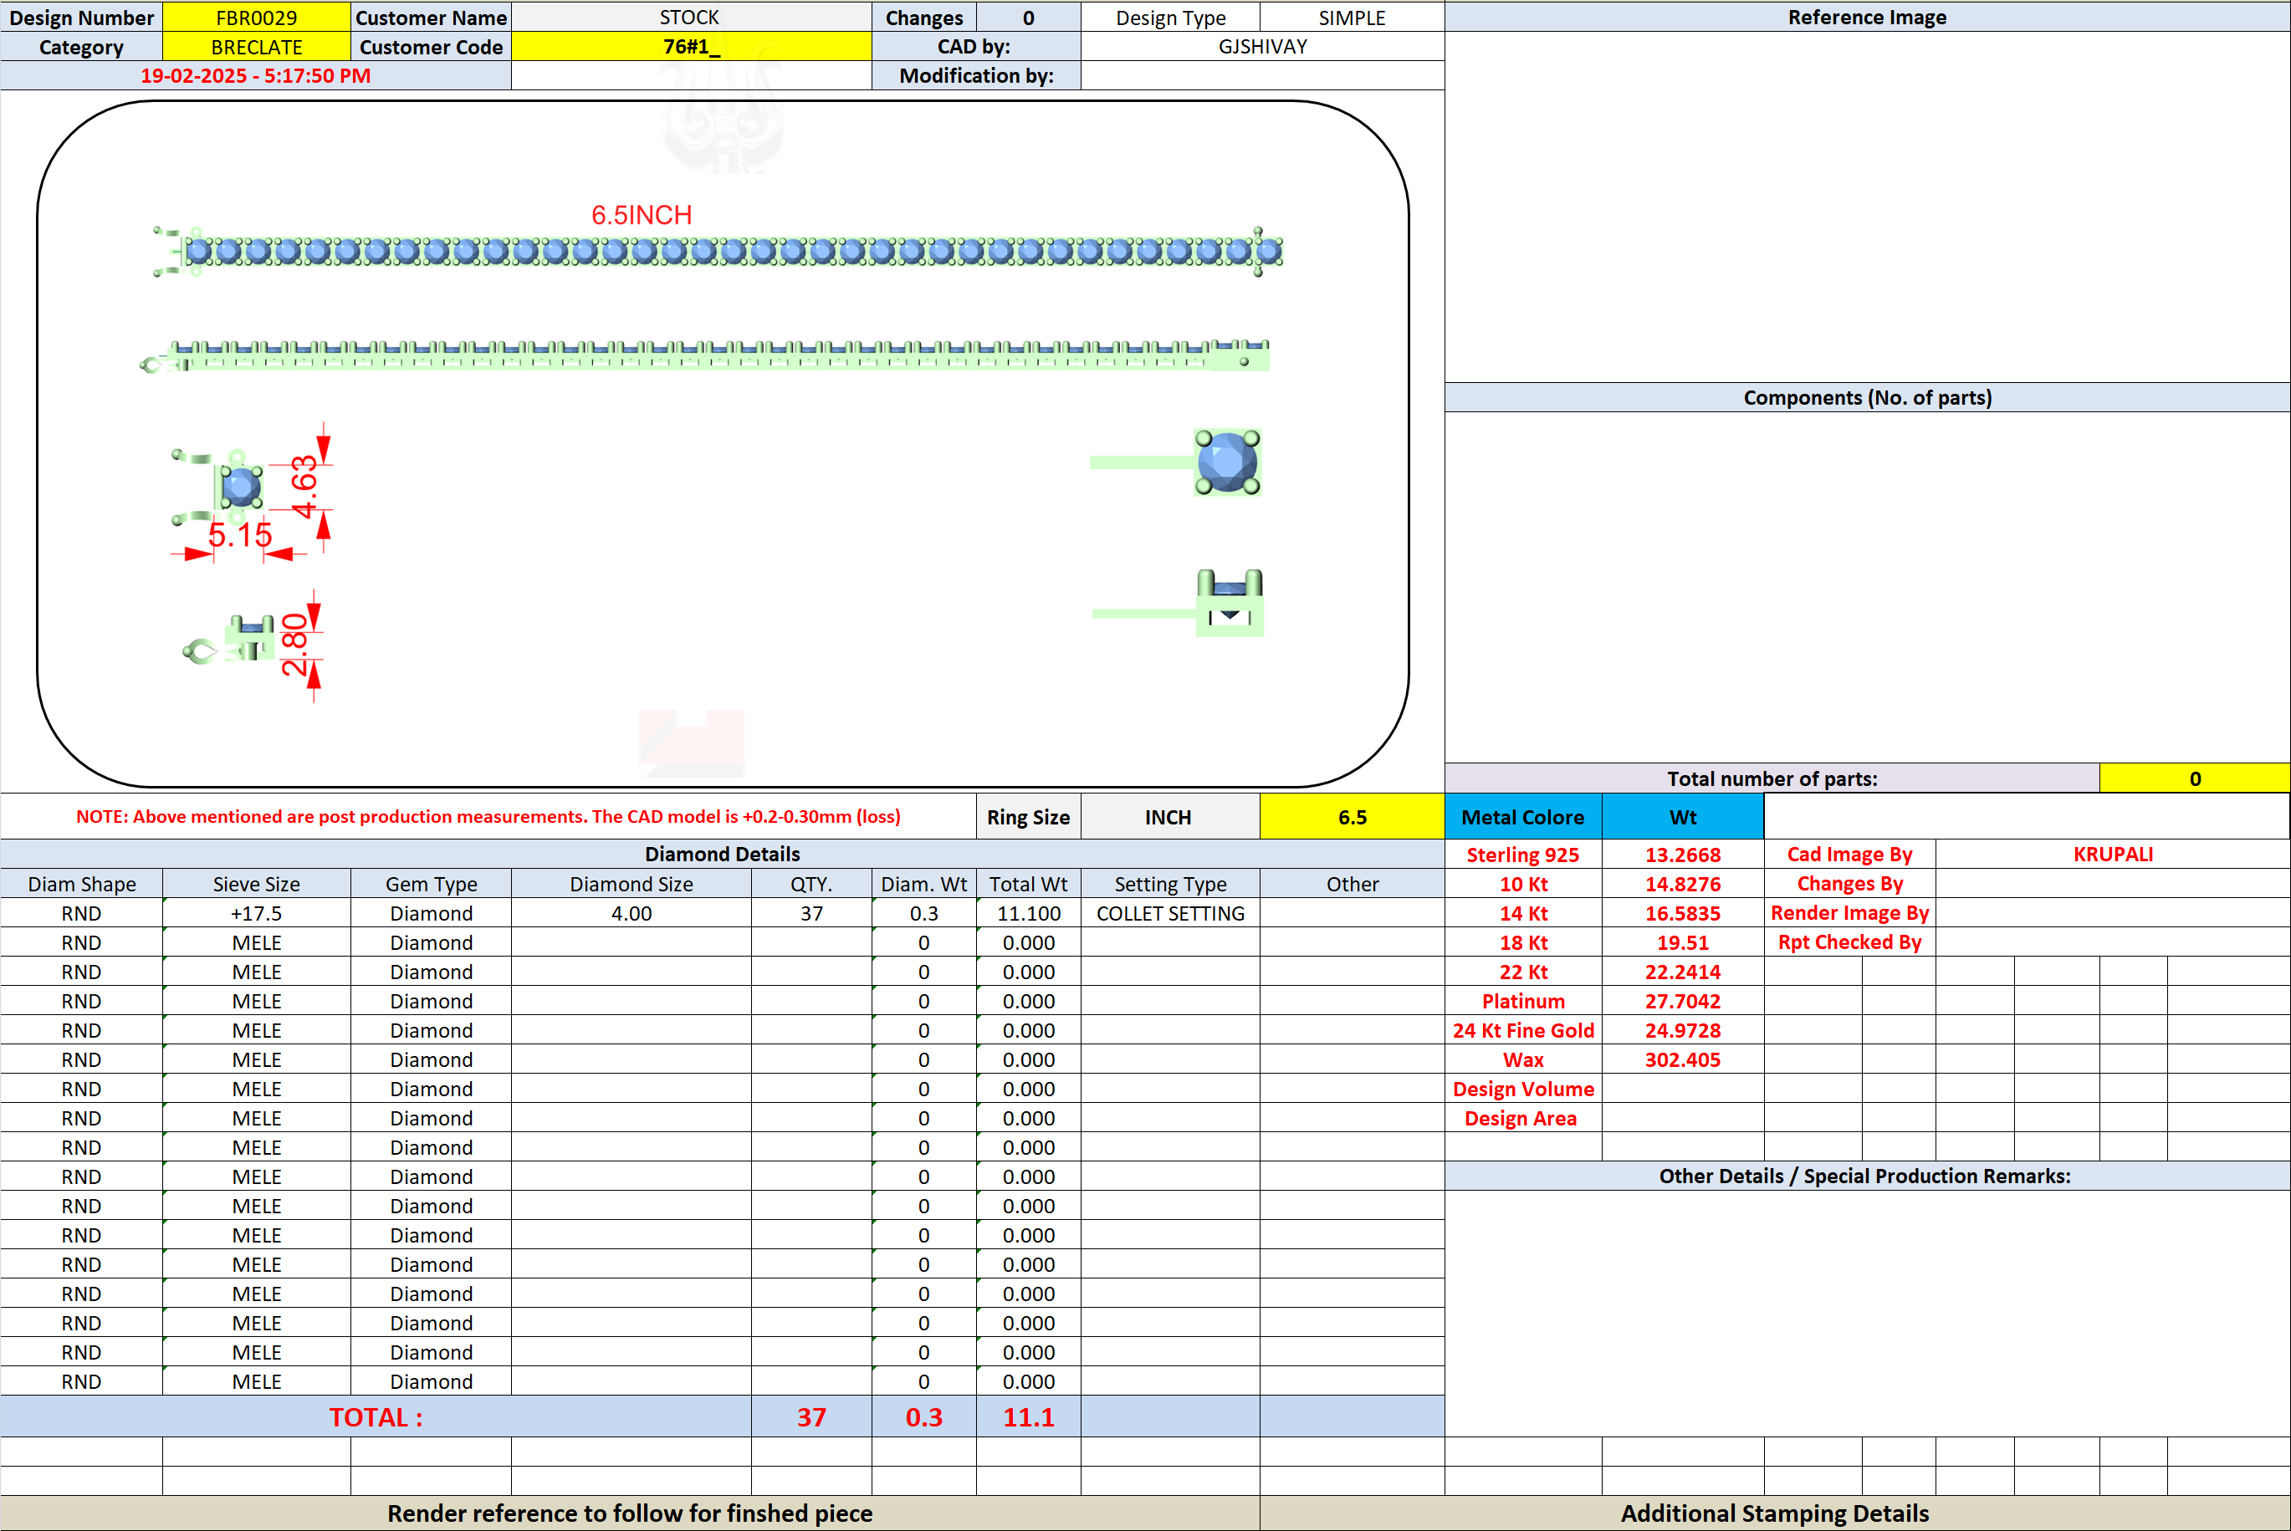Select the TOTAL : label row

pyautogui.click(x=376, y=1416)
